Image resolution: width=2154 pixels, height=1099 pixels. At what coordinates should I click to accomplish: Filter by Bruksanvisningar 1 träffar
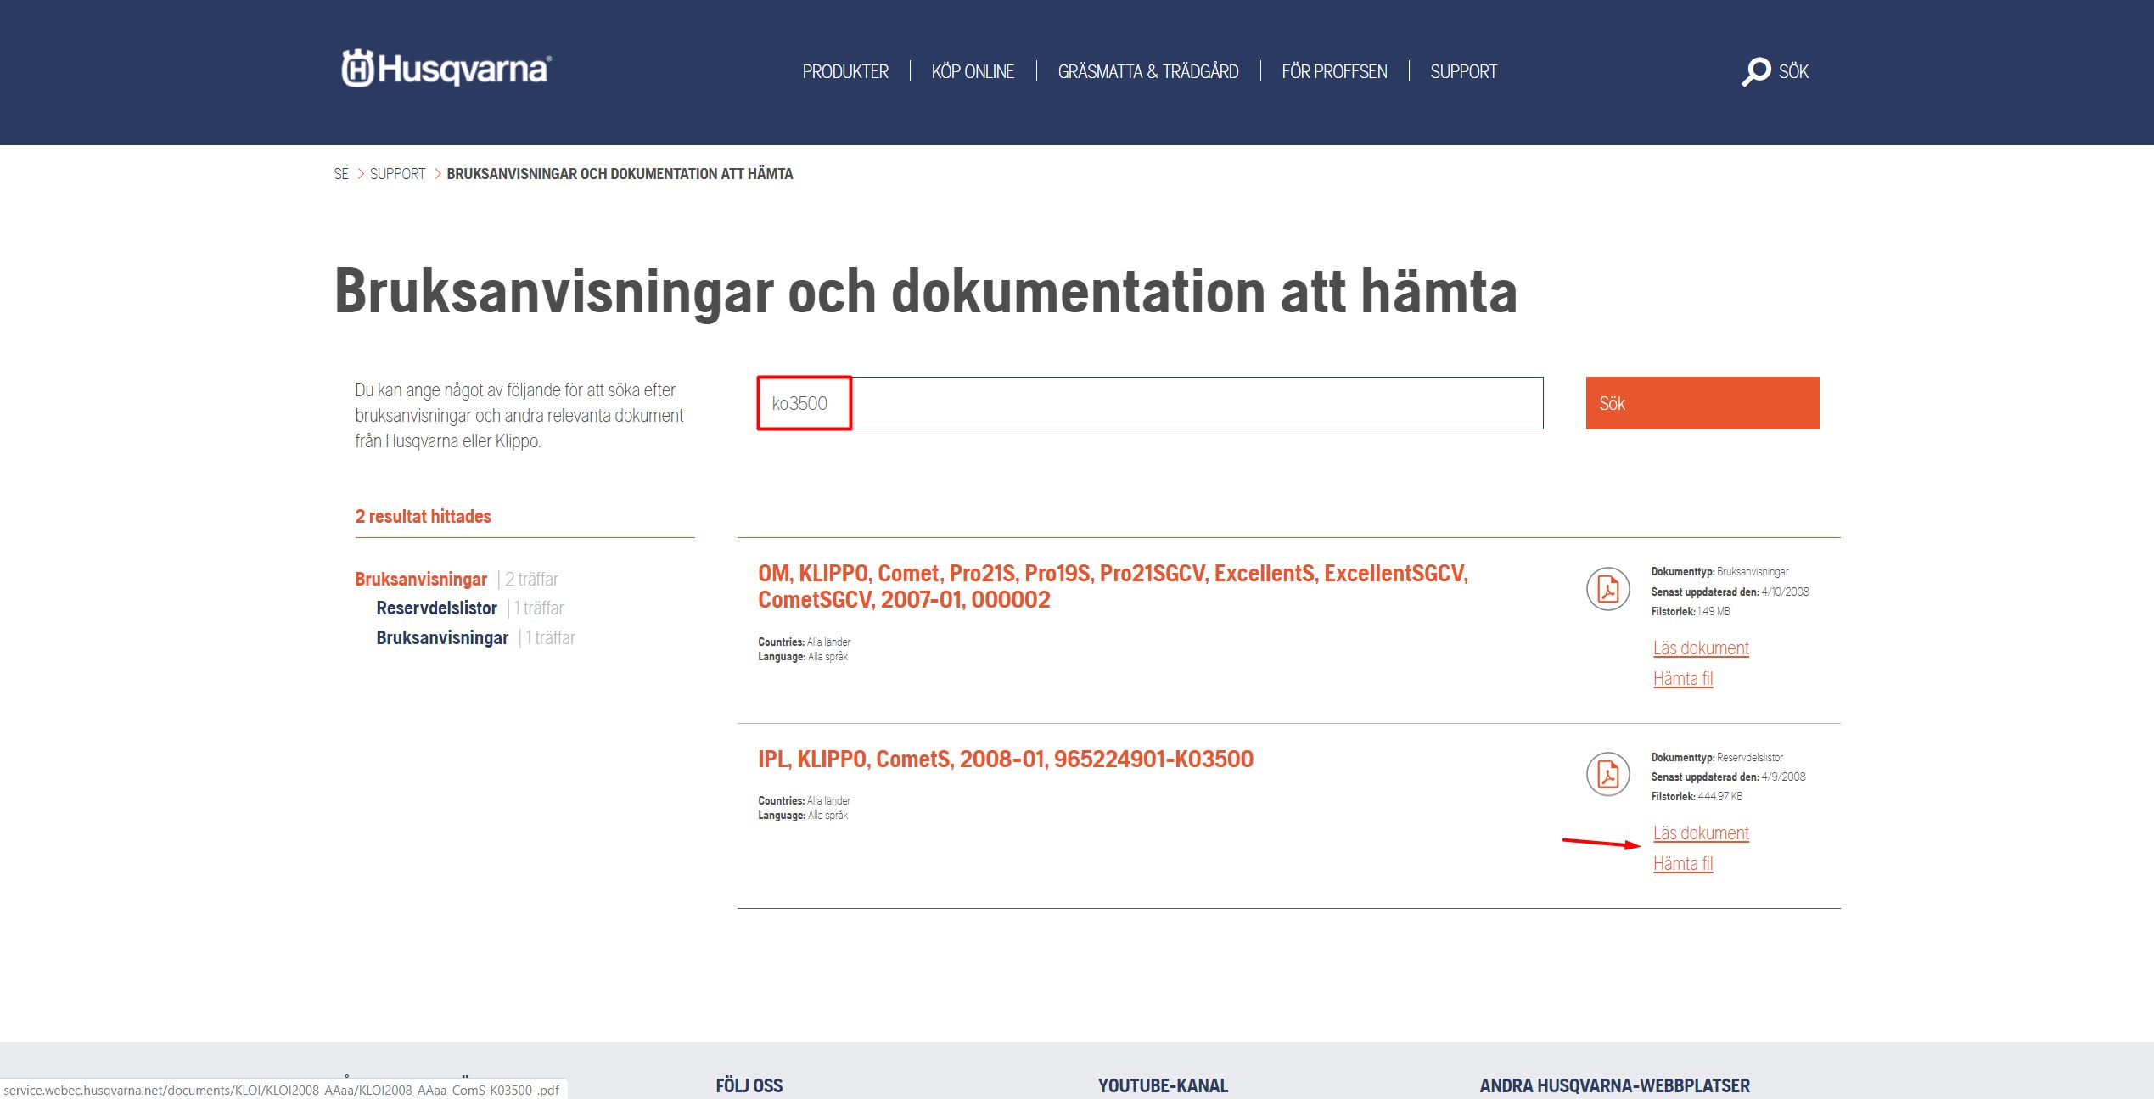475,637
